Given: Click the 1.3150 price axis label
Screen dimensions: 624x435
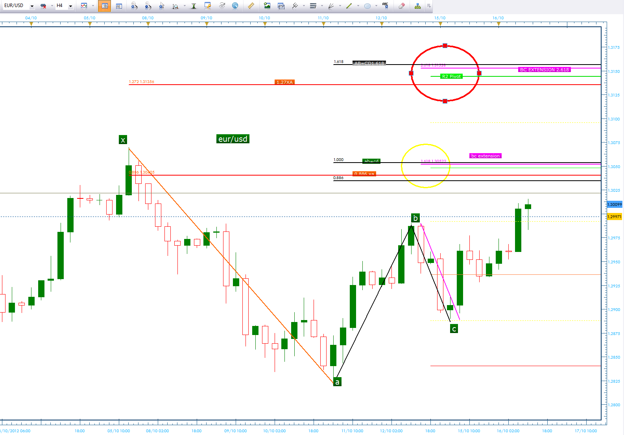Looking at the screenshot, I should (614, 71).
